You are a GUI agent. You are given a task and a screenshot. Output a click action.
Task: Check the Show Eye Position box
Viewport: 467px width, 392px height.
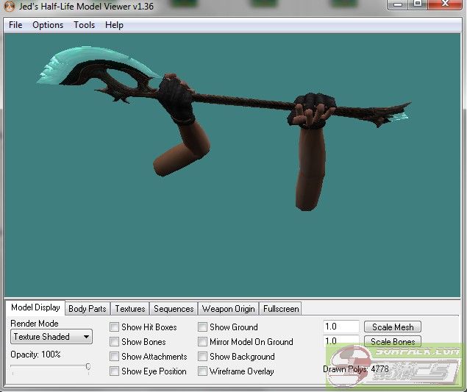coord(115,371)
